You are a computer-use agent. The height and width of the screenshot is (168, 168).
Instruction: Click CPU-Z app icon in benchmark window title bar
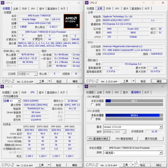point(86,86)
